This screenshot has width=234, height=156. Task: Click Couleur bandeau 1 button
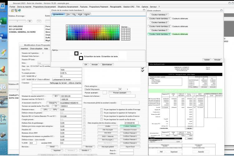coord(159,15)
